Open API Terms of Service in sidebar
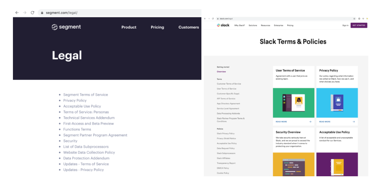The image size is (380, 191). click(x=226, y=99)
